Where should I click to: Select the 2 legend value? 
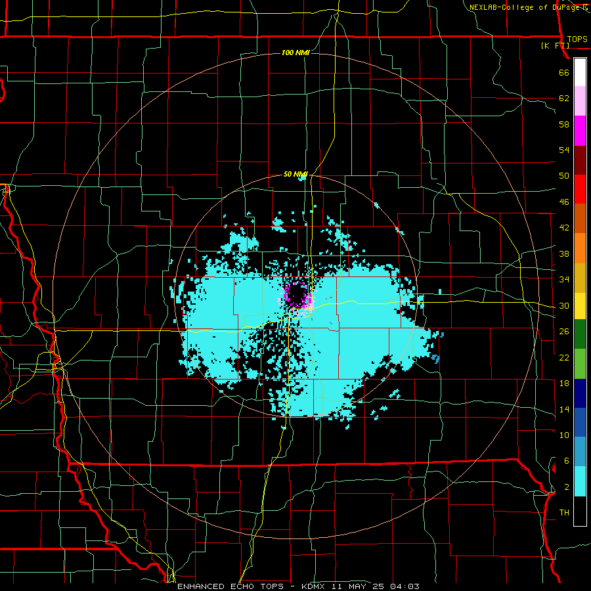pyautogui.click(x=567, y=487)
